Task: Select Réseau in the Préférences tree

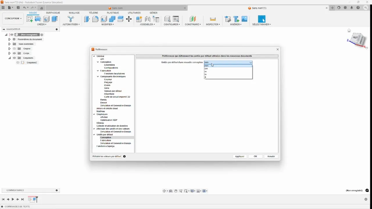Action: pos(100,123)
